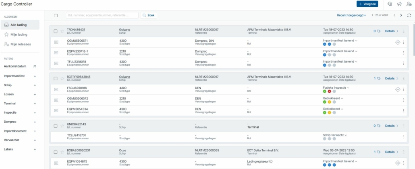Open the megaphone announcements icon
Image resolution: width=415 pixels, height=169 pixels.
pos(399,4)
